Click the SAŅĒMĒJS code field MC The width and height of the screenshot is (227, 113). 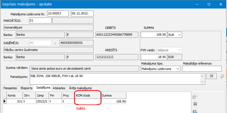40,43
